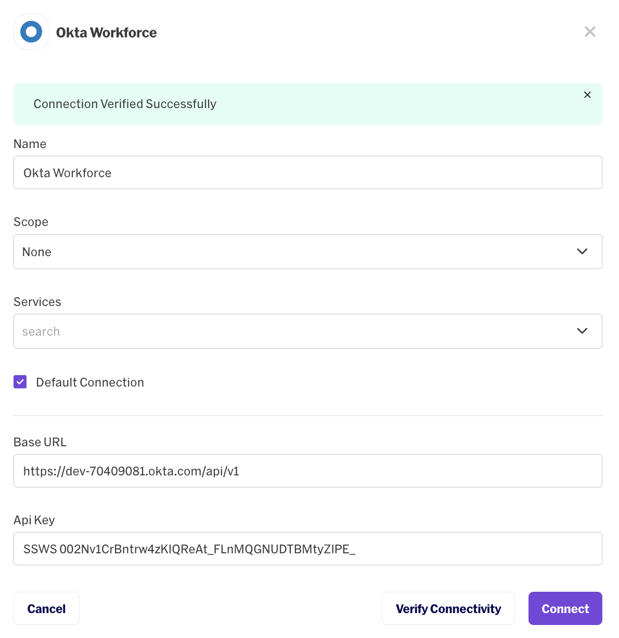Click the Api Key input field
The image size is (619, 638).
tap(307, 549)
